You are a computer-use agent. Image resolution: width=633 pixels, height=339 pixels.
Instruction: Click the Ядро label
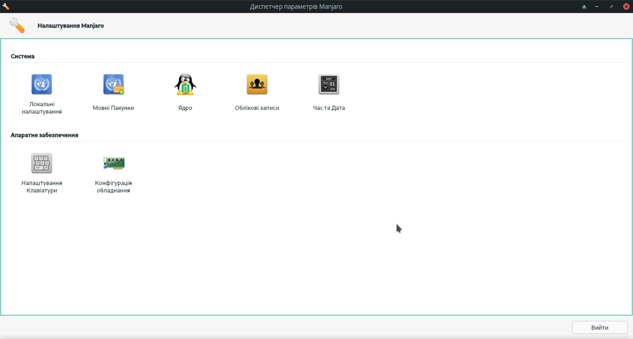coord(185,108)
